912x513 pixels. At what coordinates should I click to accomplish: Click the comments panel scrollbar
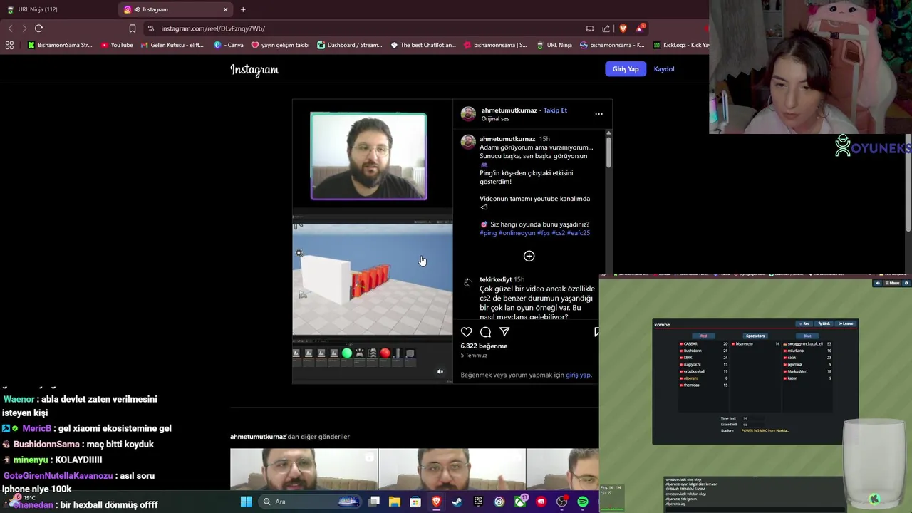point(608,151)
